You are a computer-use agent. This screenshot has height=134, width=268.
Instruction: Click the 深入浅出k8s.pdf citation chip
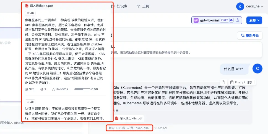129,118
